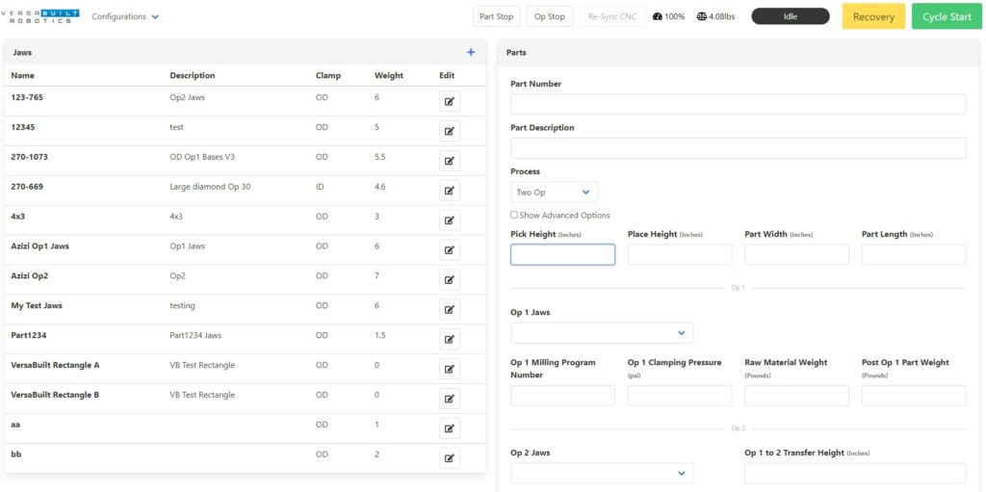Edit the VersaBuilt Rectangle B row

[450, 399]
